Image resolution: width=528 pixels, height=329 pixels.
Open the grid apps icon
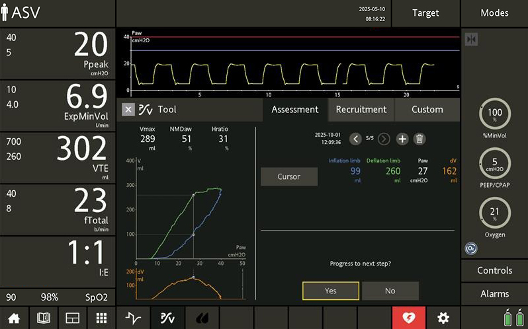(x=101, y=318)
